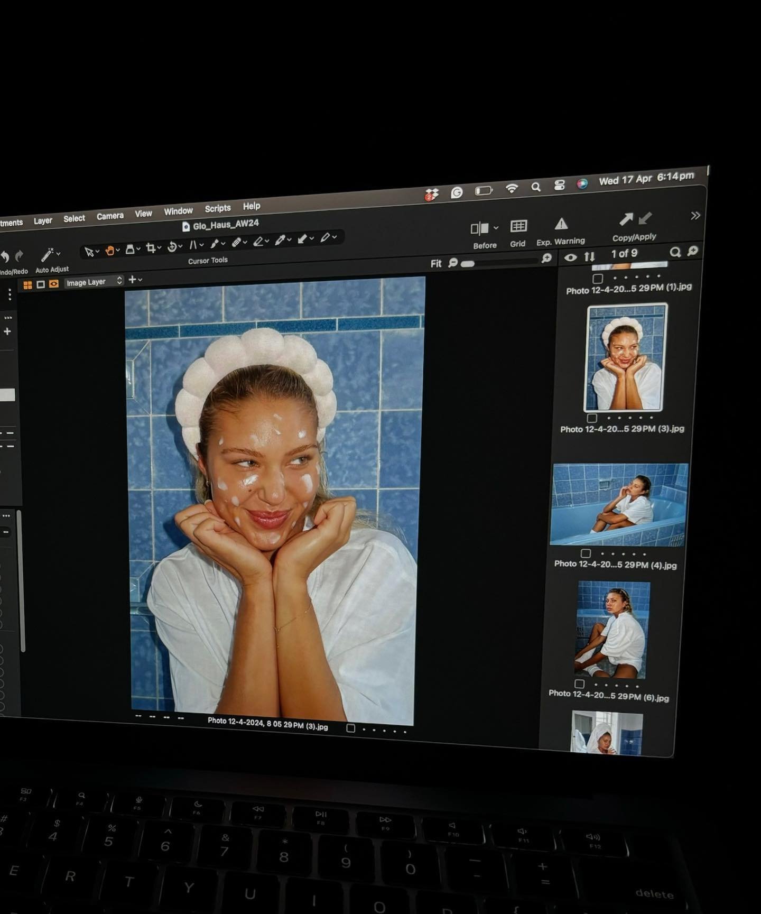761x914 pixels.
Task: Zoom in using viewer magnifier plus icon
Action: click(546, 258)
